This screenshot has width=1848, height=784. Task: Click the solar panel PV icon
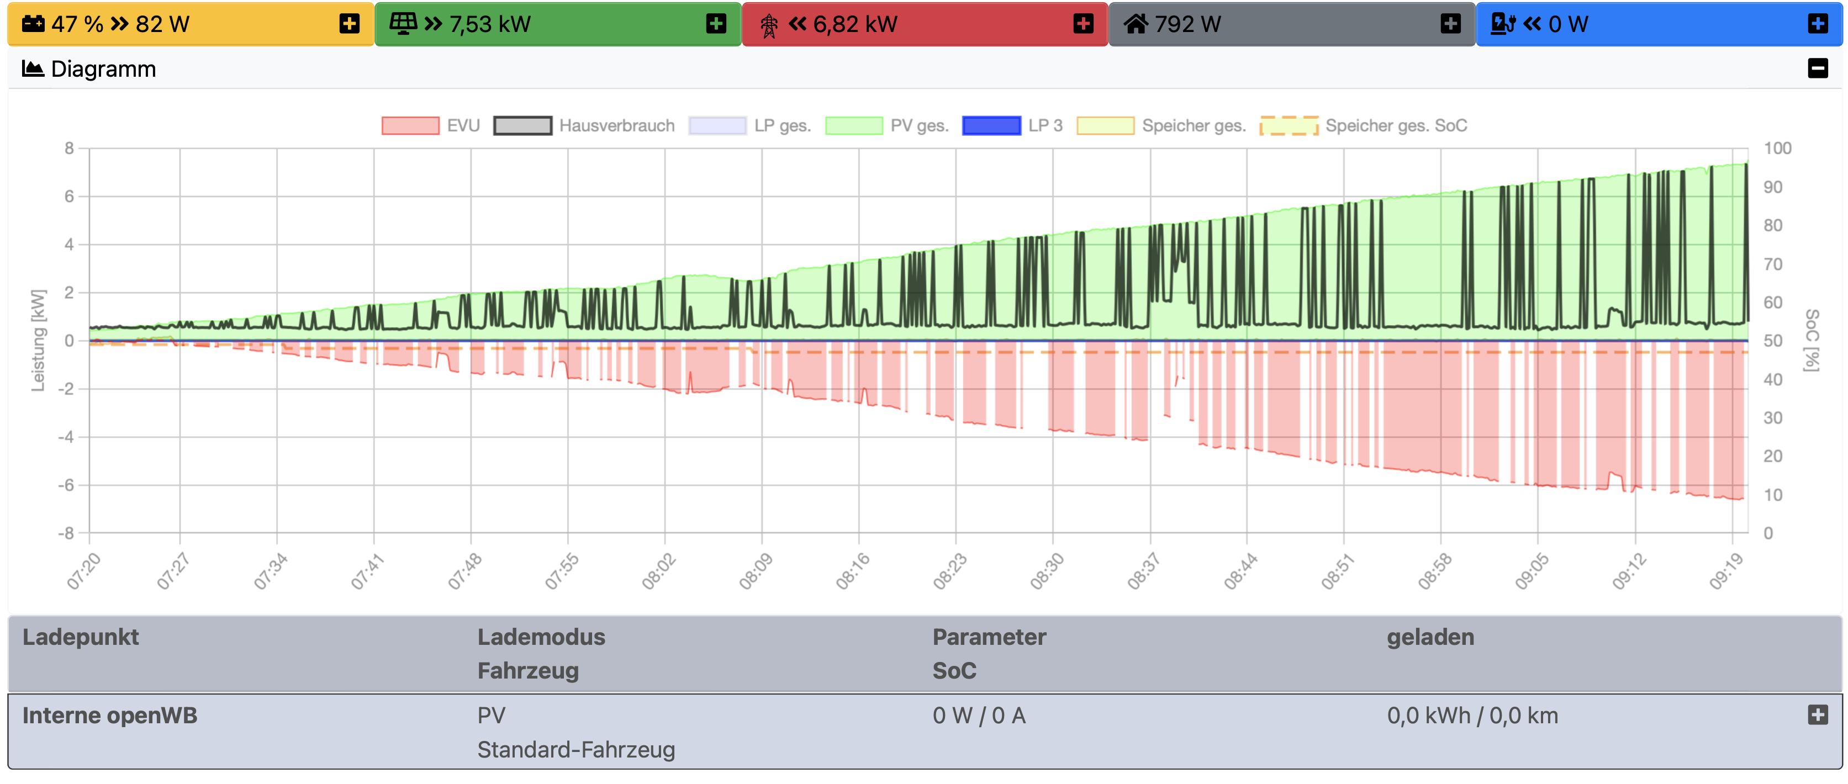[x=403, y=24]
